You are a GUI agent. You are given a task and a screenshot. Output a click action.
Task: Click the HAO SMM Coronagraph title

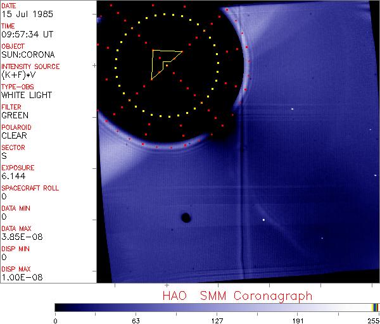click(237, 296)
